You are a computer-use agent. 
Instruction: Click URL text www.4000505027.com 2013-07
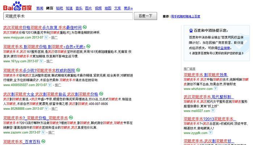pyautogui.click(x=25, y=85)
